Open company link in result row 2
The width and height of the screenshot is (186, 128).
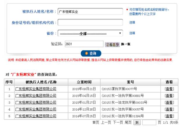(36, 96)
